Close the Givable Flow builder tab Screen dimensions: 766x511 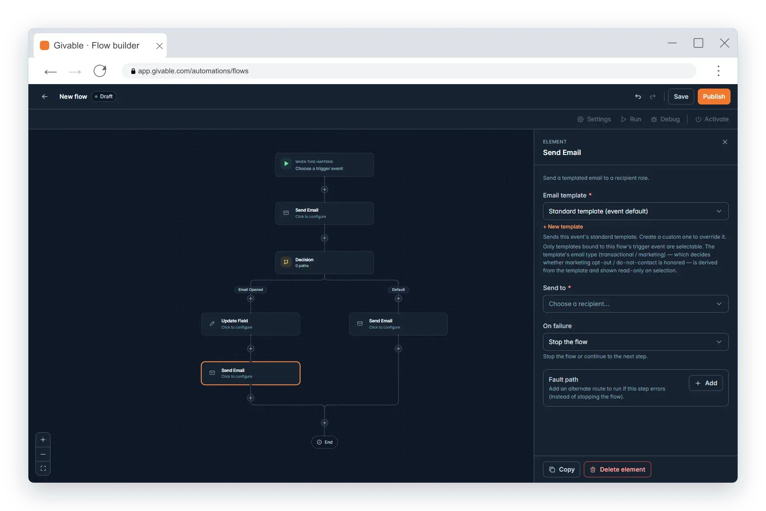[160, 46]
